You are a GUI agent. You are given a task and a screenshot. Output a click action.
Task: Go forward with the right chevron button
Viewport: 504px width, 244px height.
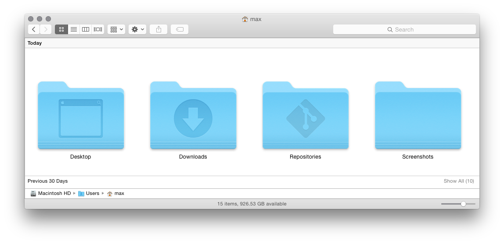click(46, 29)
